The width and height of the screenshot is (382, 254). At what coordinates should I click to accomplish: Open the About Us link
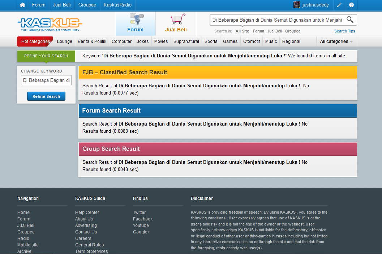point(84,219)
